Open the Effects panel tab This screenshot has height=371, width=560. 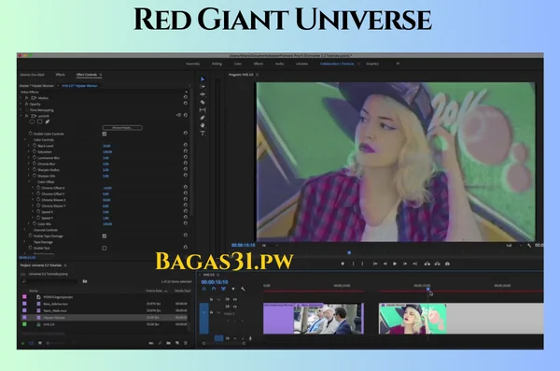[61, 75]
